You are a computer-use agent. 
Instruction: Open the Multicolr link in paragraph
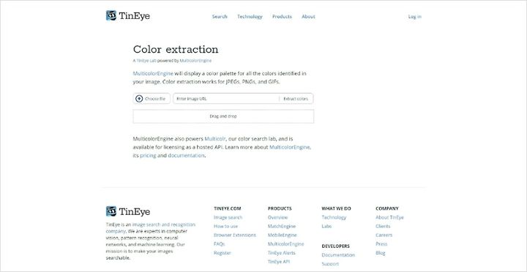coord(215,139)
